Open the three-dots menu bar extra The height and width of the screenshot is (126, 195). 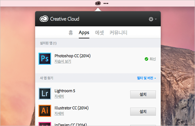(106, 3)
